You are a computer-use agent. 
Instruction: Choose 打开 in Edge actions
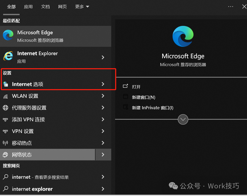[136, 87]
